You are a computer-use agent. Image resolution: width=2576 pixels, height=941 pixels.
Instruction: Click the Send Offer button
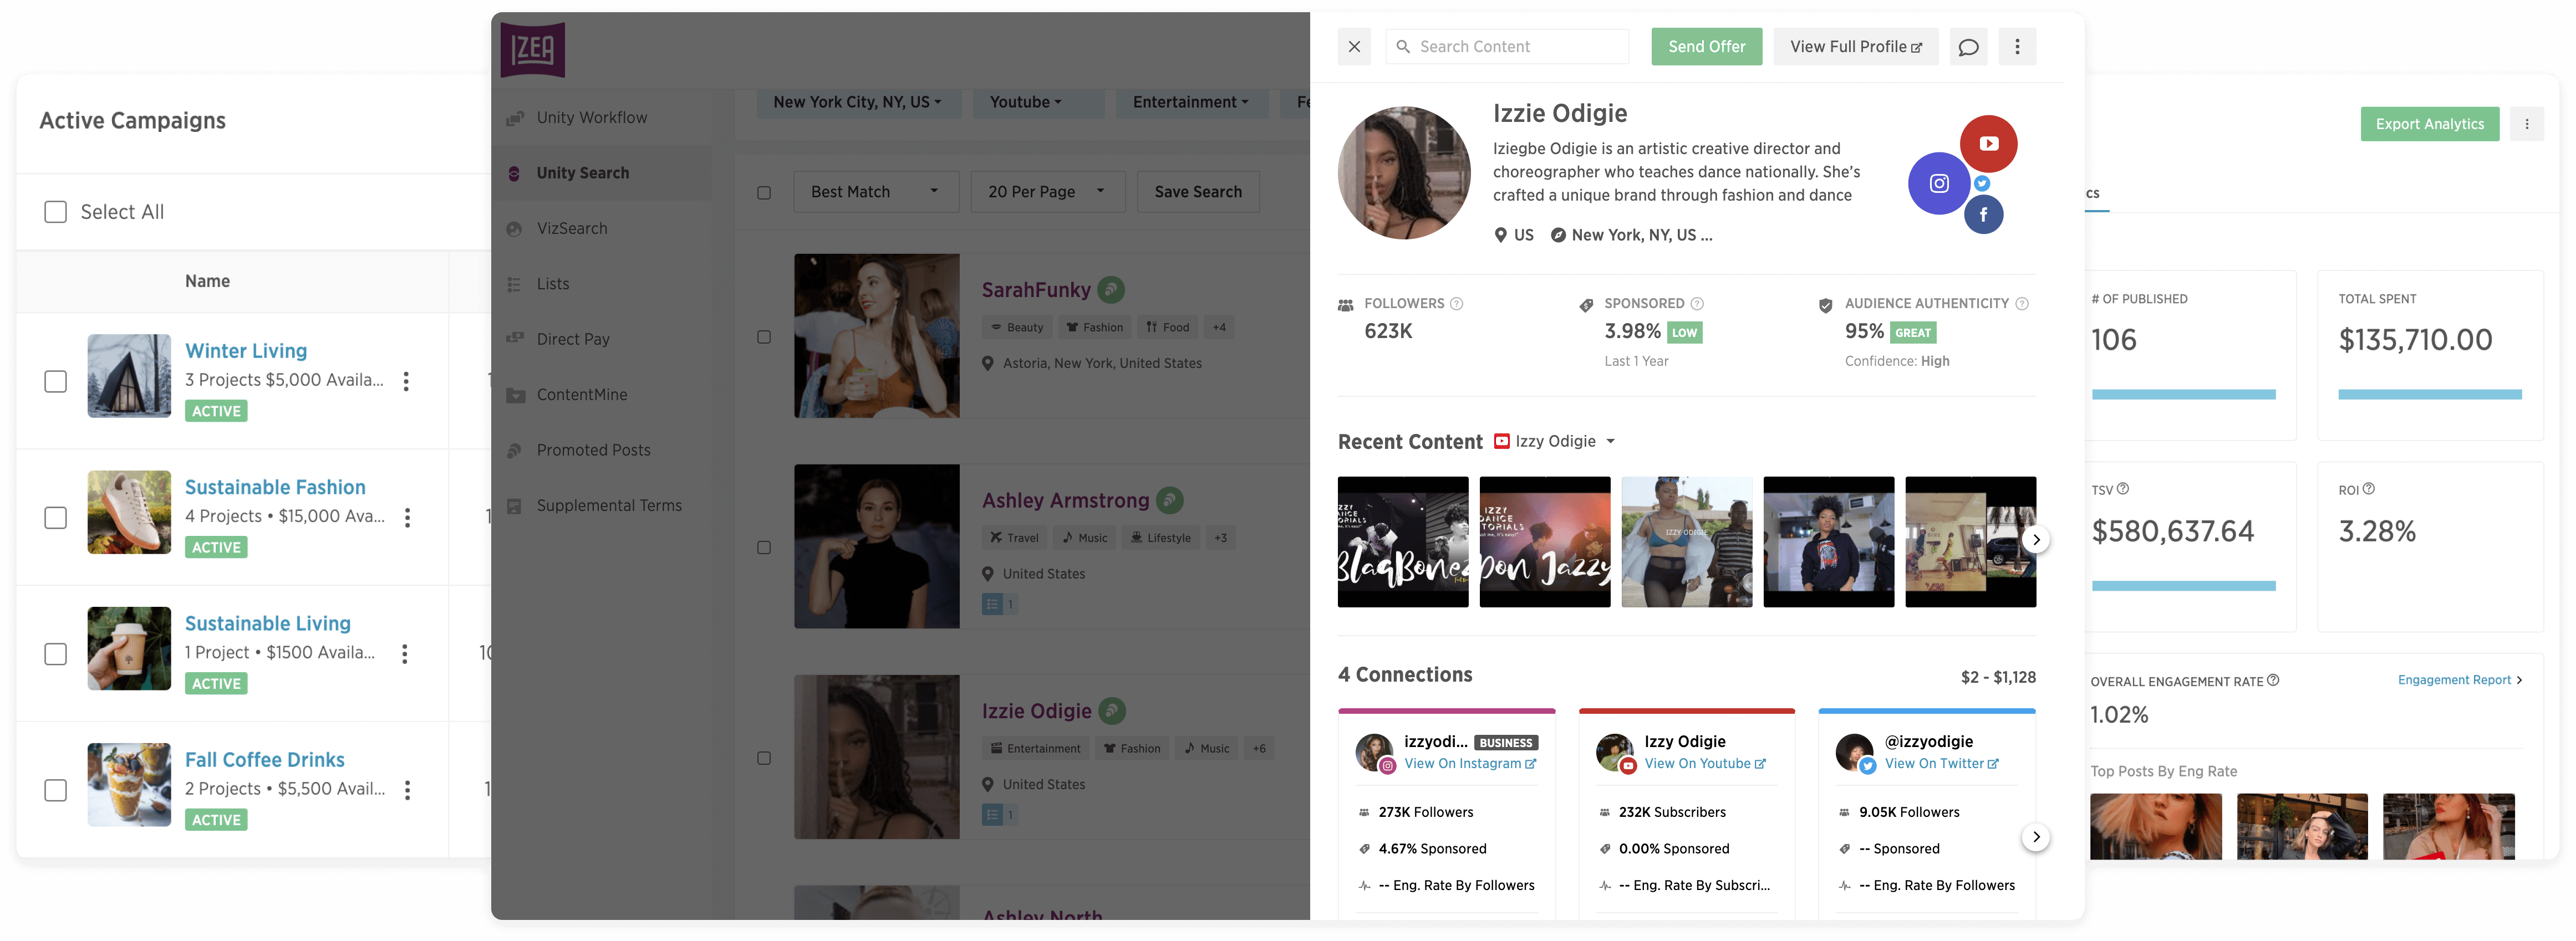click(1706, 46)
